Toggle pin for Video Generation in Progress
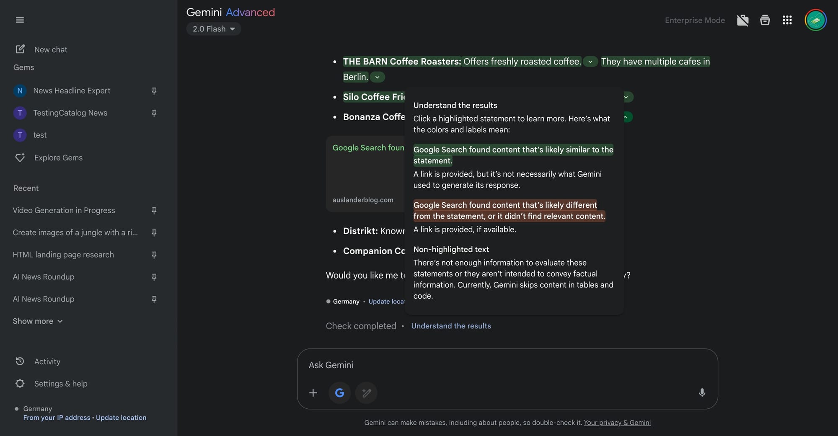Image resolution: width=838 pixels, height=436 pixels. (154, 211)
